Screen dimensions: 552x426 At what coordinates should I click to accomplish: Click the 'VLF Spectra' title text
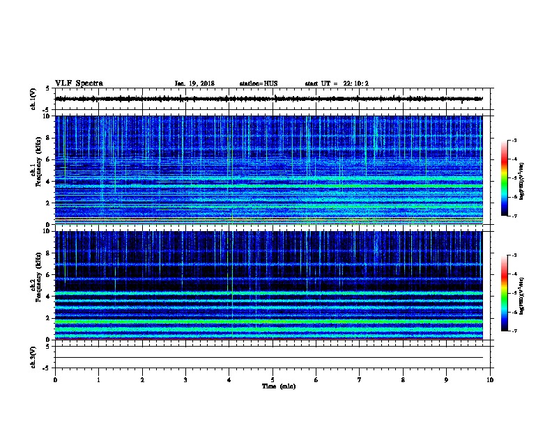[x=79, y=84]
